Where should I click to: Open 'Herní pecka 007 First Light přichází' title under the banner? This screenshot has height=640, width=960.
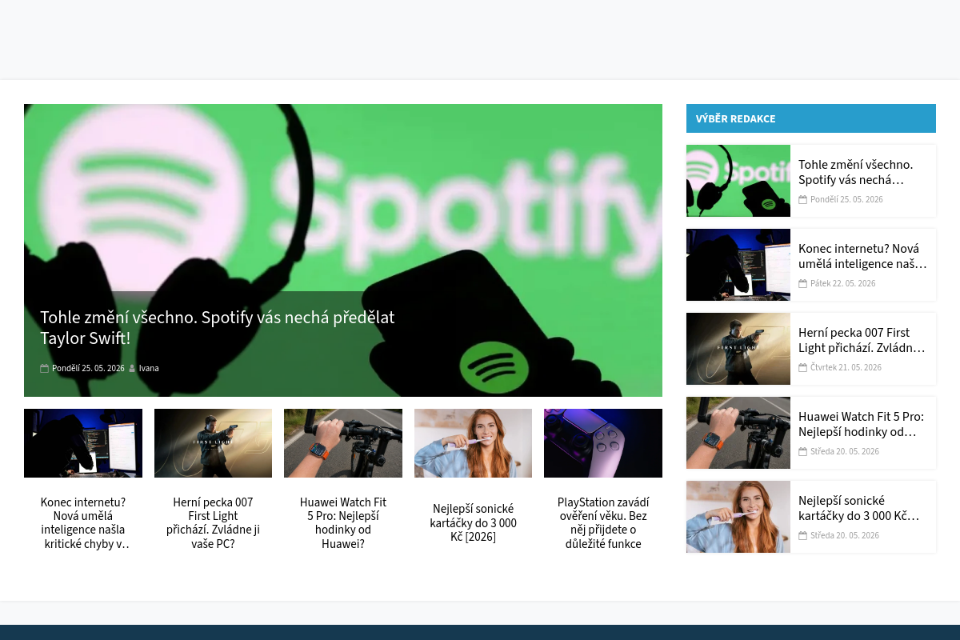click(213, 523)
